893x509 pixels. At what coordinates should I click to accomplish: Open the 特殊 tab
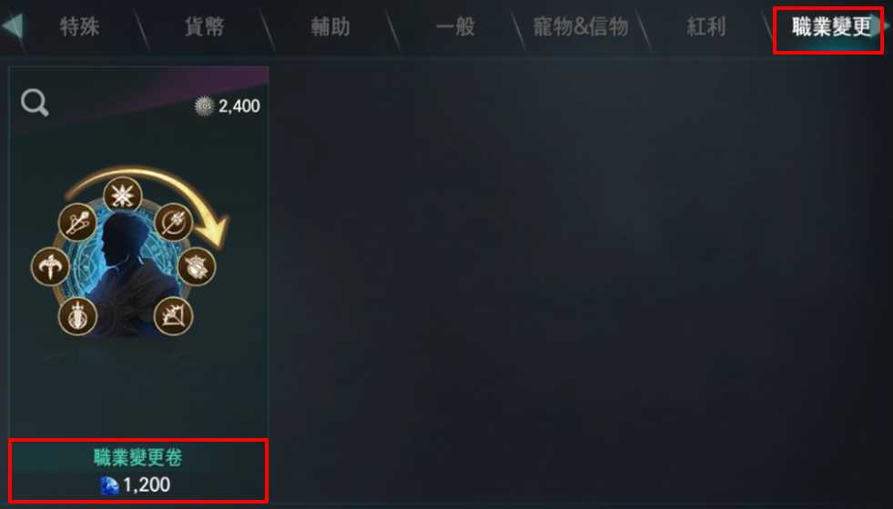click(80, 26)
